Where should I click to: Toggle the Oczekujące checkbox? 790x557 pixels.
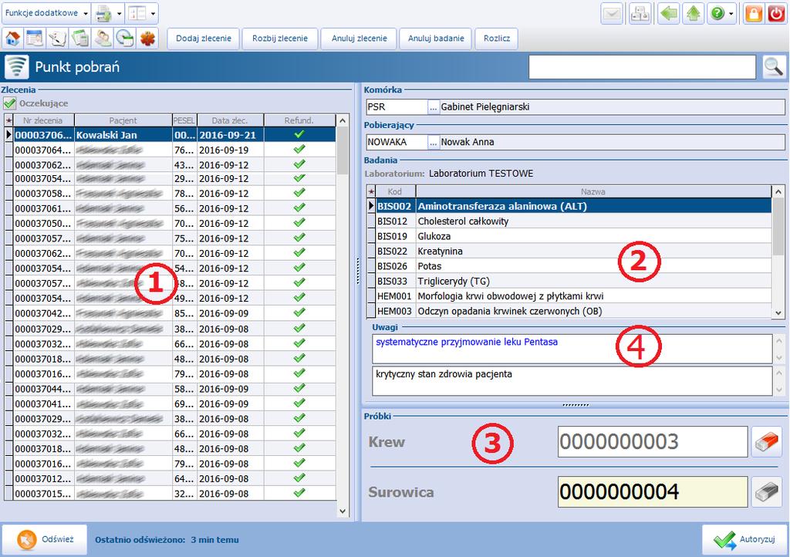coord(9,103)
